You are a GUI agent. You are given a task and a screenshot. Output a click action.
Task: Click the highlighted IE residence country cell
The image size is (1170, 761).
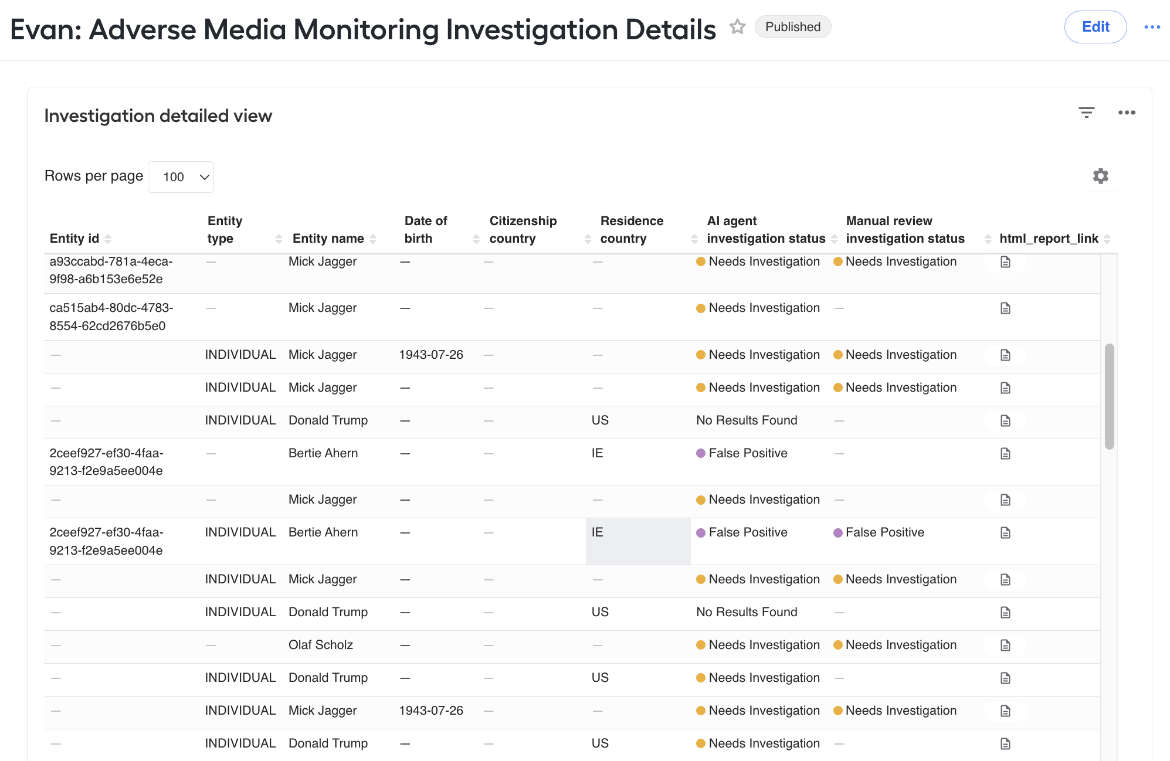(638, 541)
